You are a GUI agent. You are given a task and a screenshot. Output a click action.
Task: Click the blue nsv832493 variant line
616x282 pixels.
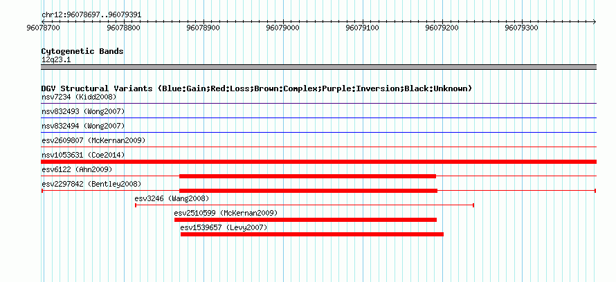click(x=318, y=118)
